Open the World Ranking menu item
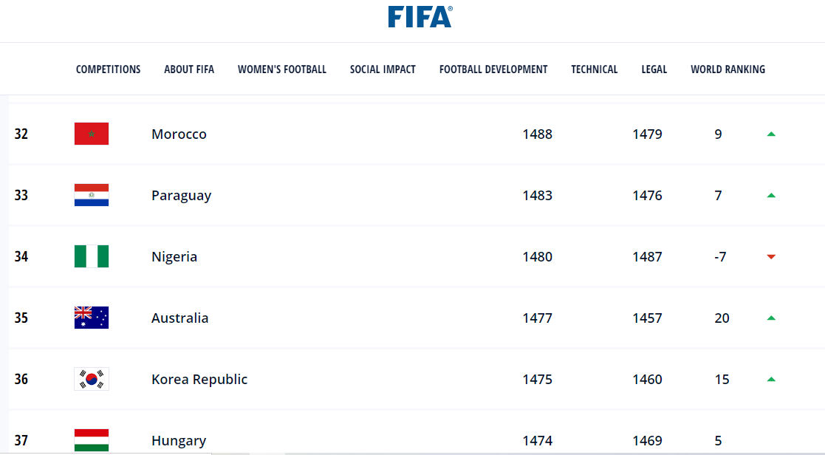Screen dimensions: 825x455 (x=728, y=69)
